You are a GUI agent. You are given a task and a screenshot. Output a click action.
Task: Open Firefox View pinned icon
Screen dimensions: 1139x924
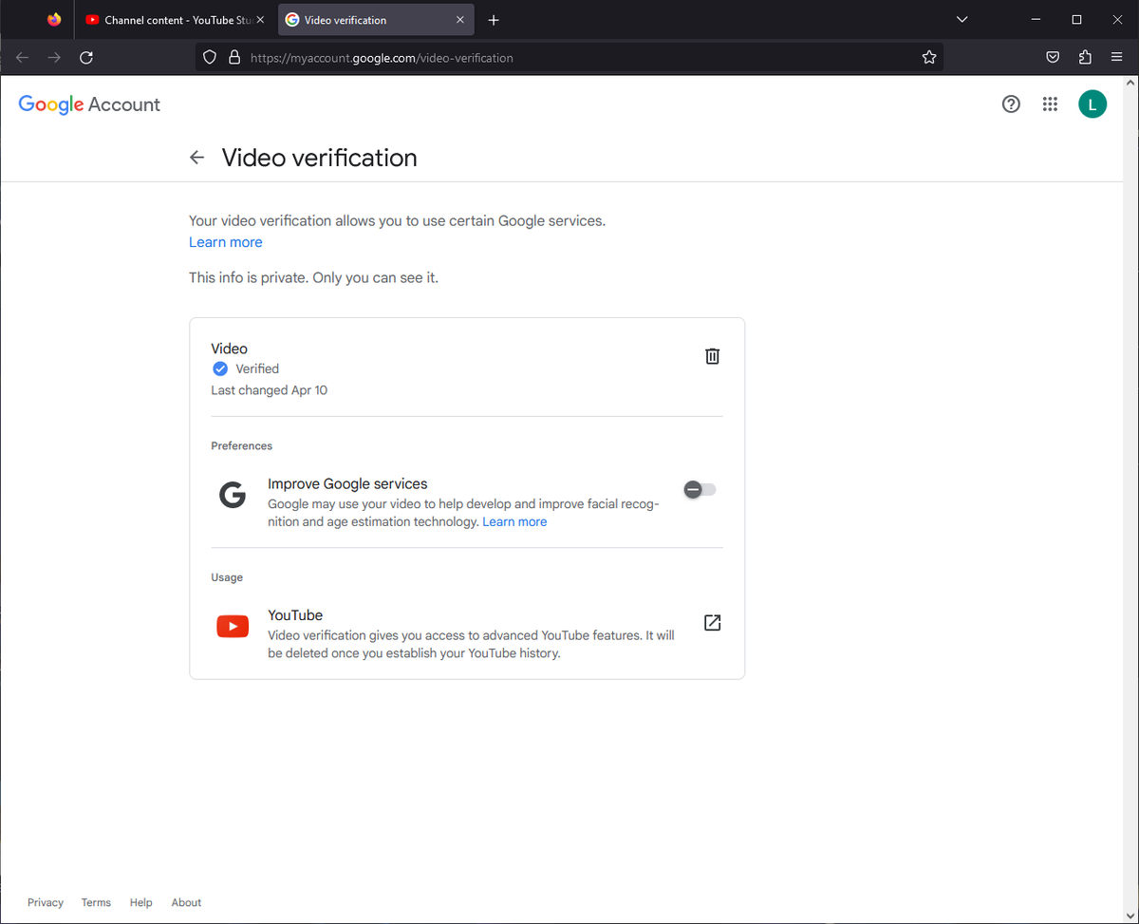54,20
